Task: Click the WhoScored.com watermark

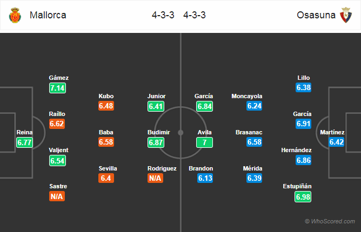Action: [x=330, y=221]
